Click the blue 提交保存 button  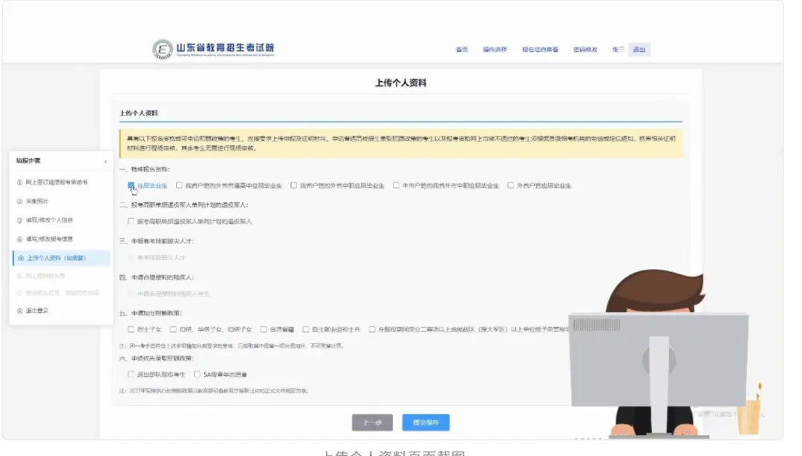[426, 423]
